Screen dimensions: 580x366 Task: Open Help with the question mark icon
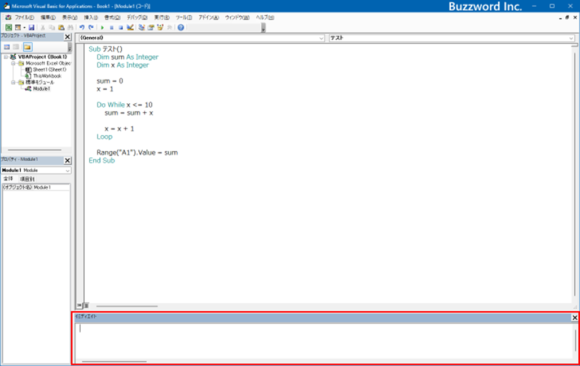pyautogui.click(x=181, y=27)
